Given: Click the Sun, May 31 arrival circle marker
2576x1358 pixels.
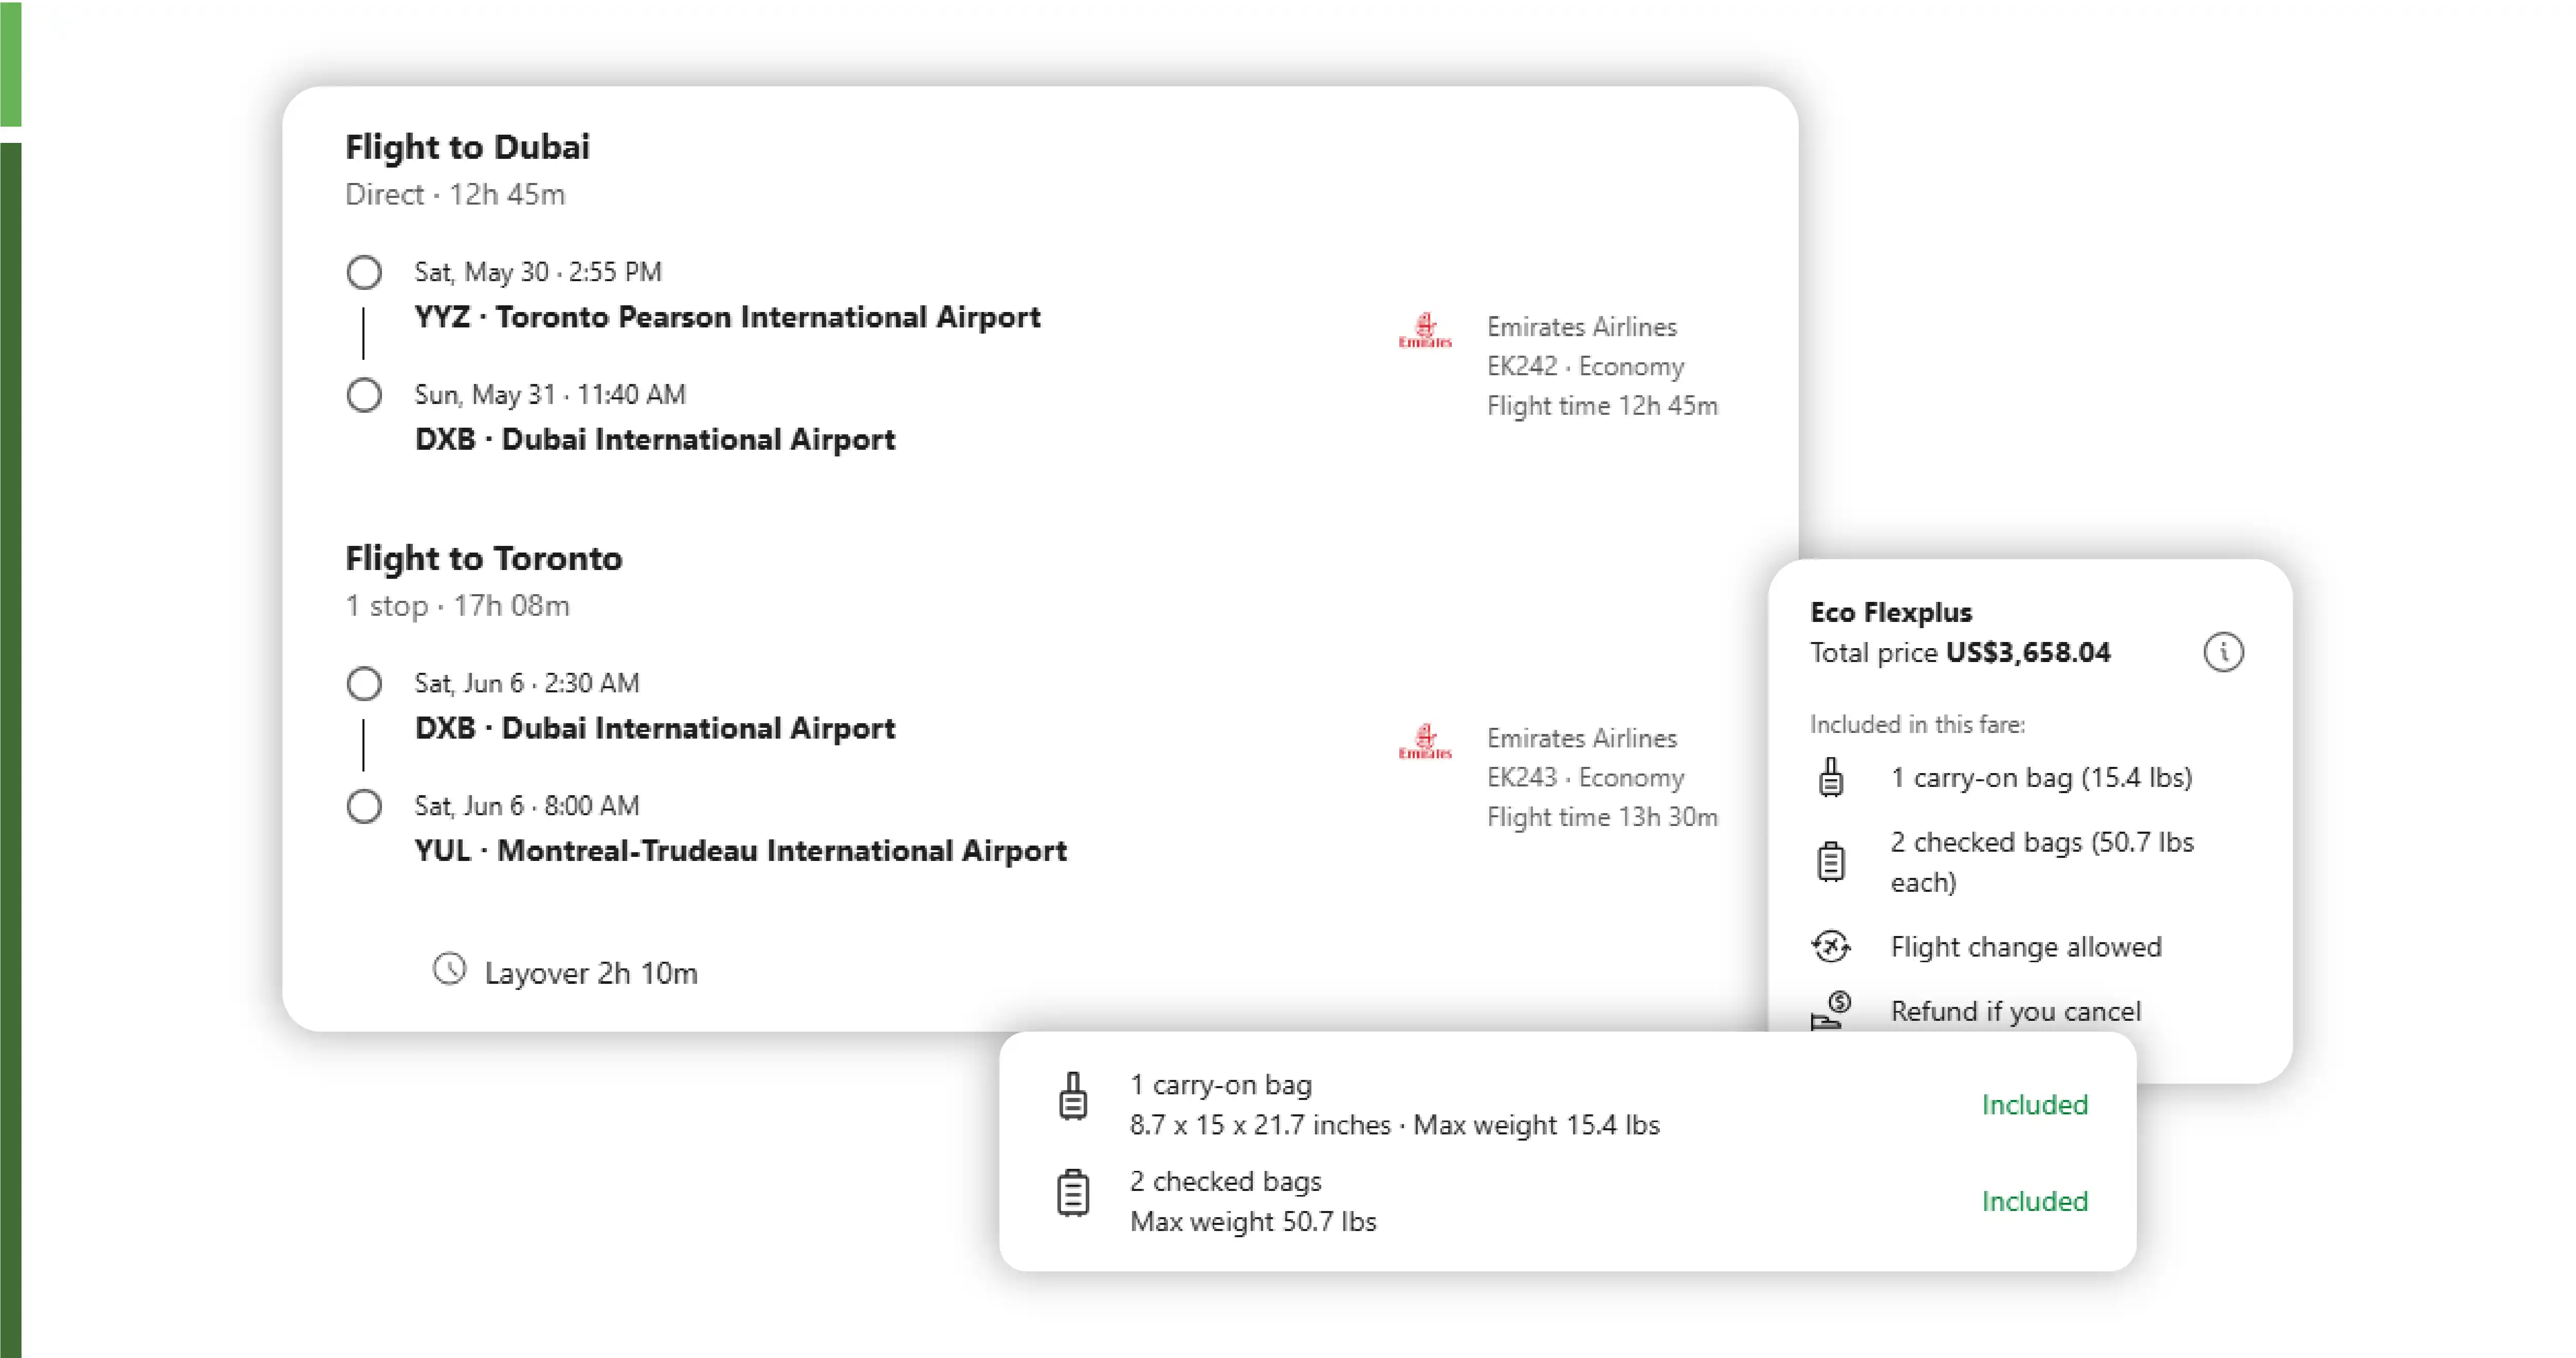Looking at the screenshot, I should [x=364, y=395].
